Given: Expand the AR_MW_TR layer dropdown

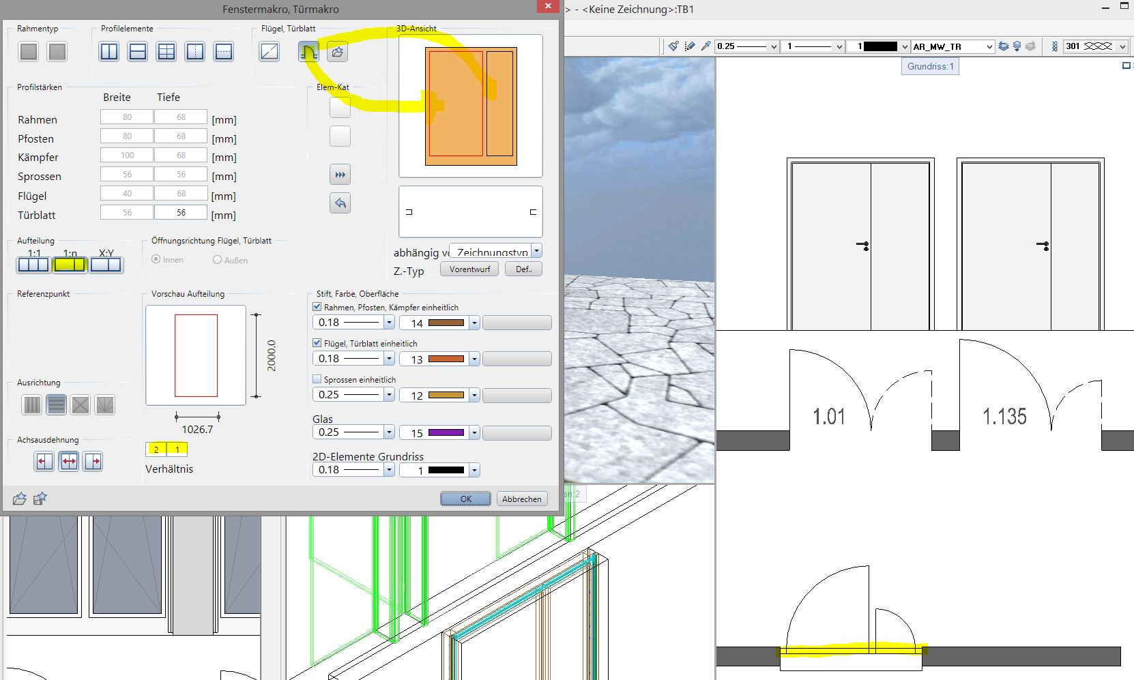Looking at the screenshot, I should [x=989, y=46].
